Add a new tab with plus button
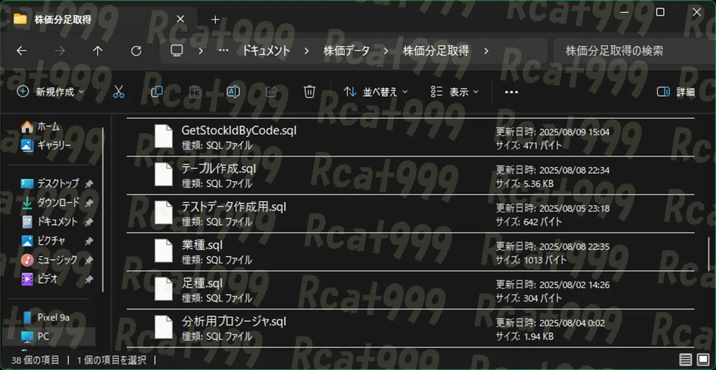The width and height of the screenshot is (716, 370). tap(215, 20)
